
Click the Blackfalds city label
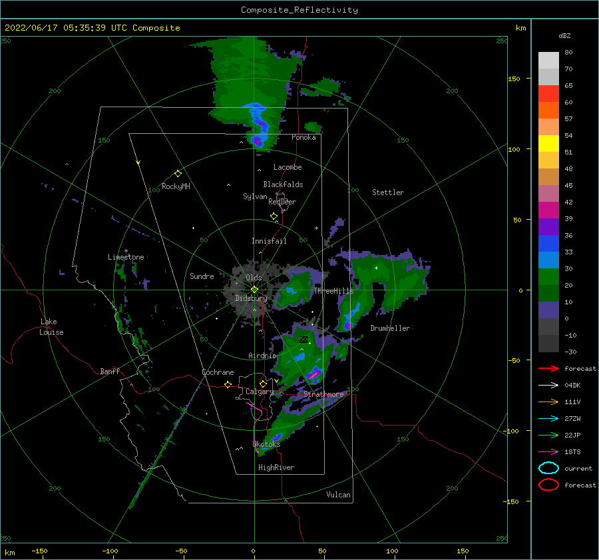click(x=283, y=184)
